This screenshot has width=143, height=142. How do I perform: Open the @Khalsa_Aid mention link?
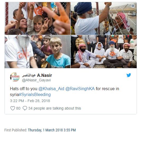(51, 89)
